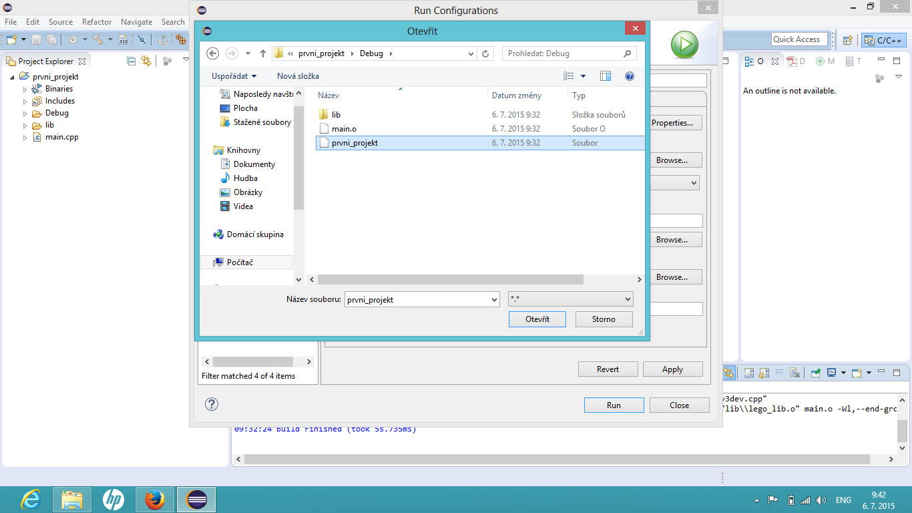This screenshot has height=513, width=912.
Task: Open file dialog help icon
Action: [629, 76]
